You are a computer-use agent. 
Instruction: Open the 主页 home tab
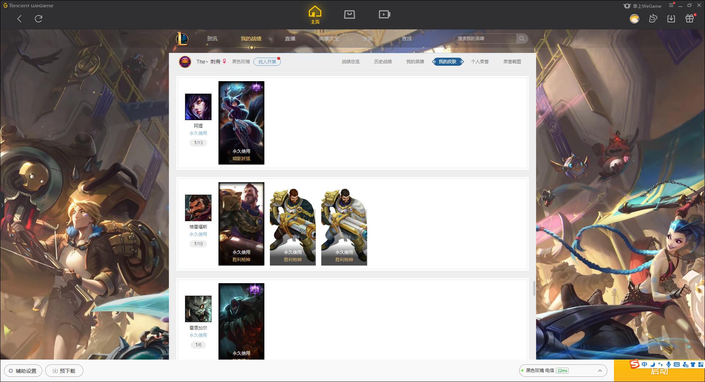pyautogui.click(x=315, y=15)
